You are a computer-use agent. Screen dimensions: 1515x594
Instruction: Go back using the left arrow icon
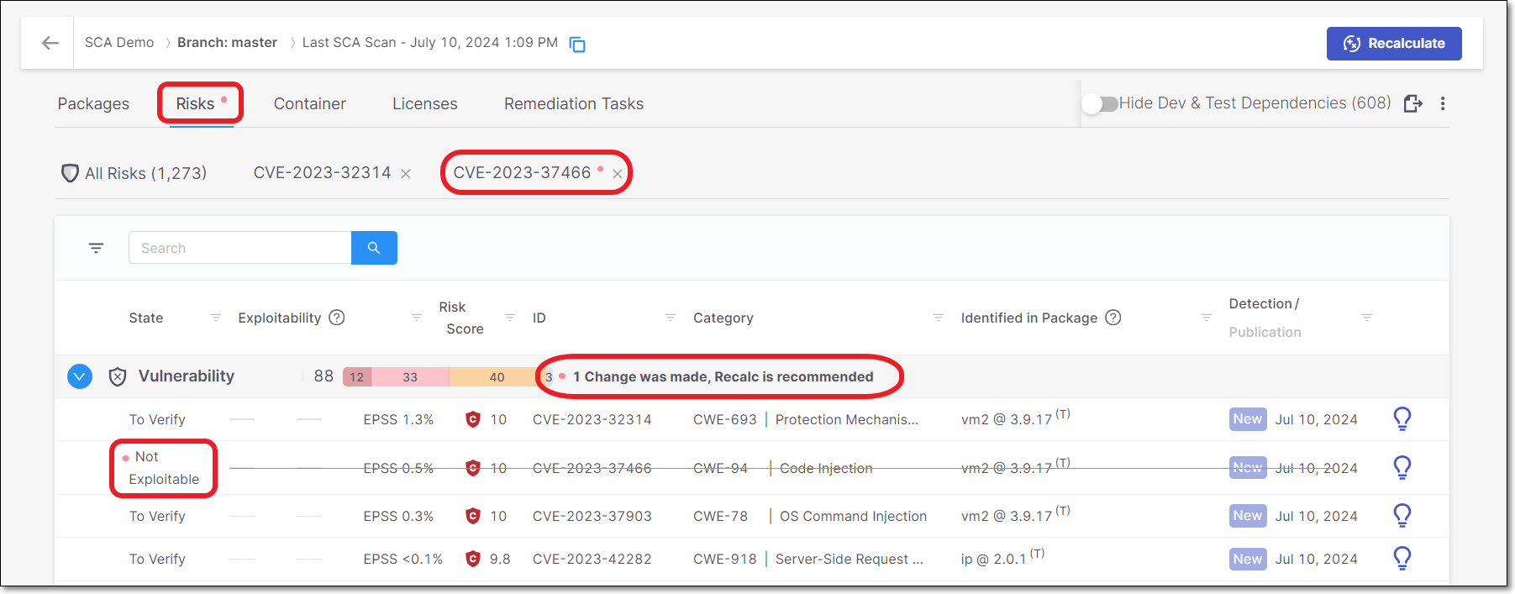point(50,43)
